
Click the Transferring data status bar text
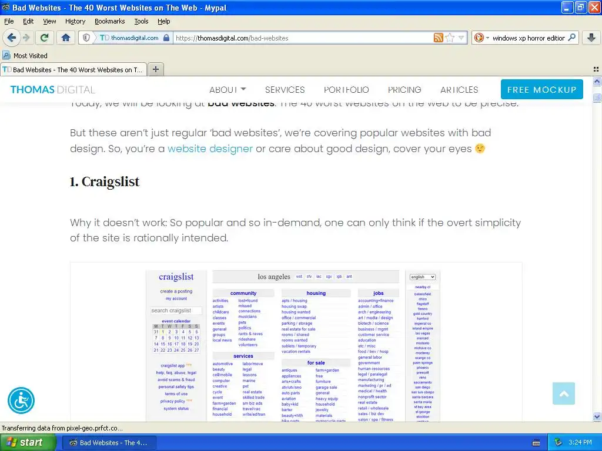[x=62, y=428]
